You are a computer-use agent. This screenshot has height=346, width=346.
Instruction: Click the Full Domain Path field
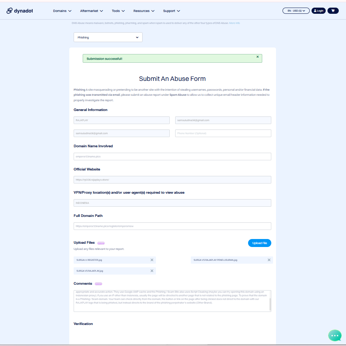[x=172, y=226]
